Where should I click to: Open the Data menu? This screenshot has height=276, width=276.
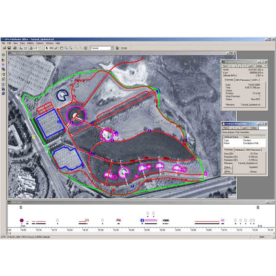click(22, 43)
